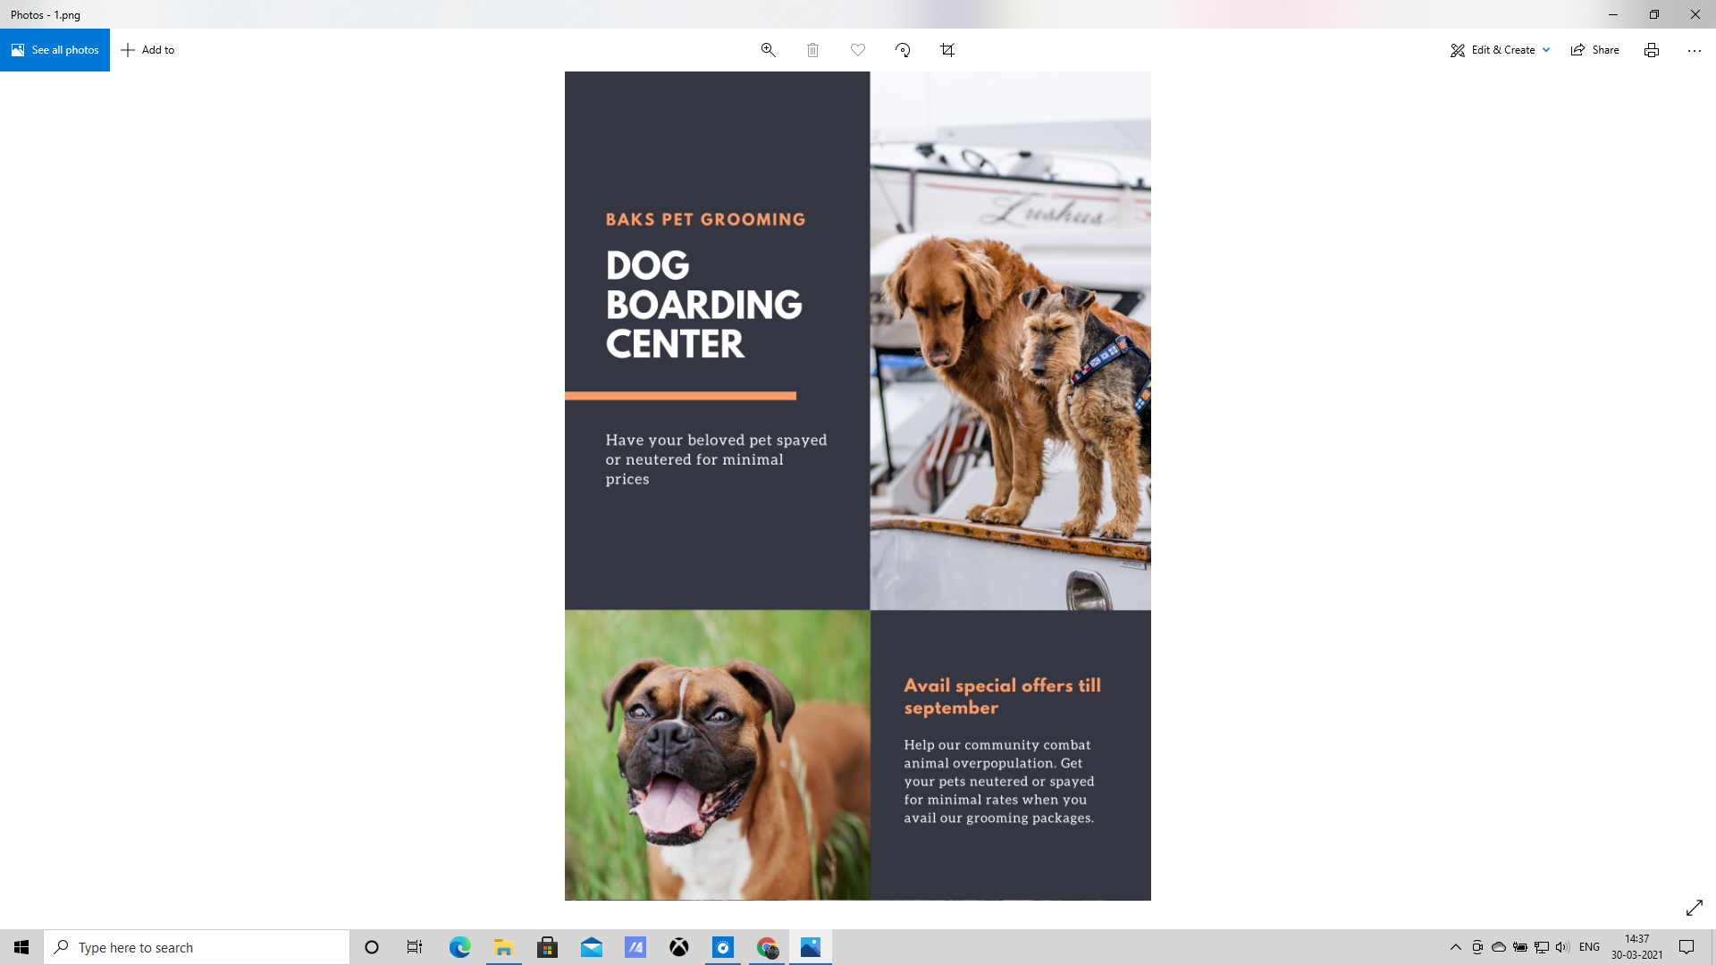Open Microsoft Edge from the taskbar
This screenshot has width=1716, height=965.
459,947
